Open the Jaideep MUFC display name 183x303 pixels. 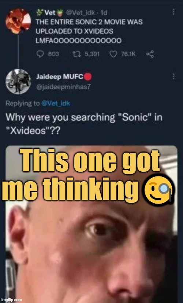coord(60,77)
